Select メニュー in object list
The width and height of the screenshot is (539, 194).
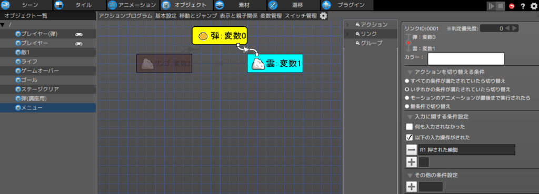[x=48, y=108]
